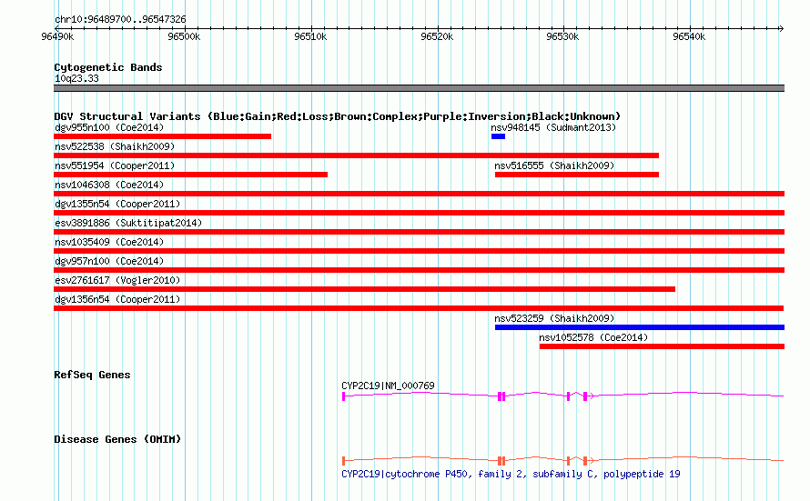Click the orange OMIM CYP2C19 gene track
810x501 pixels.
click(x=562, y=460)
